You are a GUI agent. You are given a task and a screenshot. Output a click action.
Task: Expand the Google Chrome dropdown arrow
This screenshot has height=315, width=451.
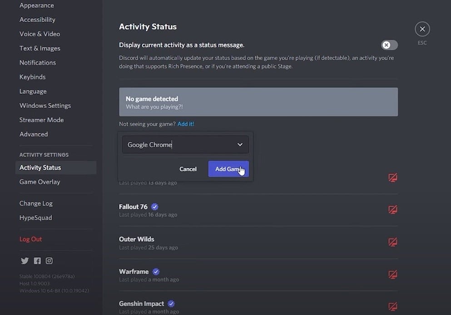point(240,145)
